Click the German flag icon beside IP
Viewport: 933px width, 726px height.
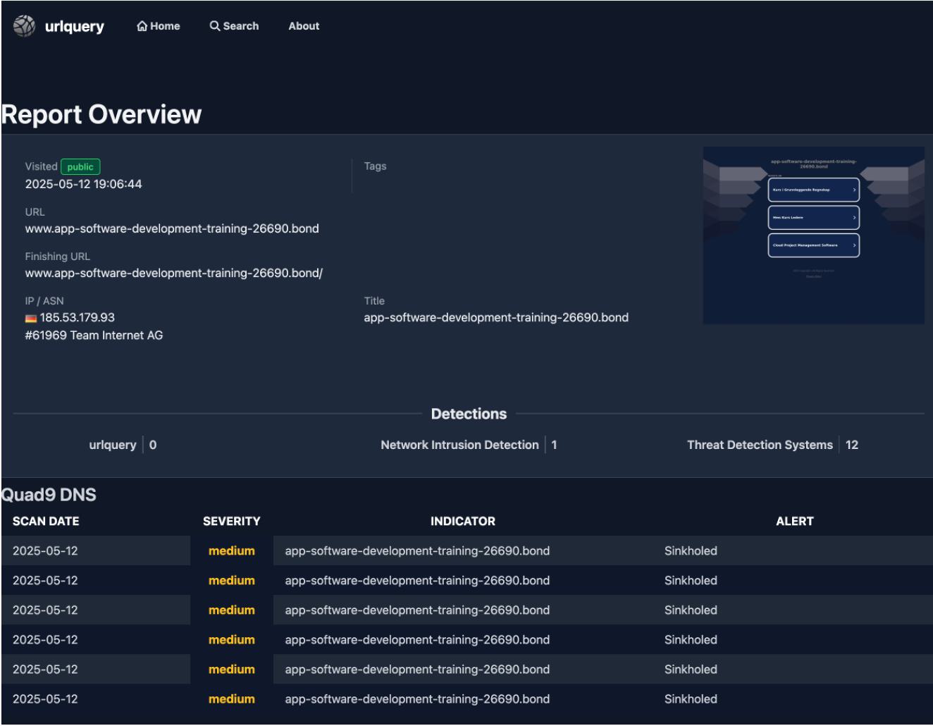(31, 319)
